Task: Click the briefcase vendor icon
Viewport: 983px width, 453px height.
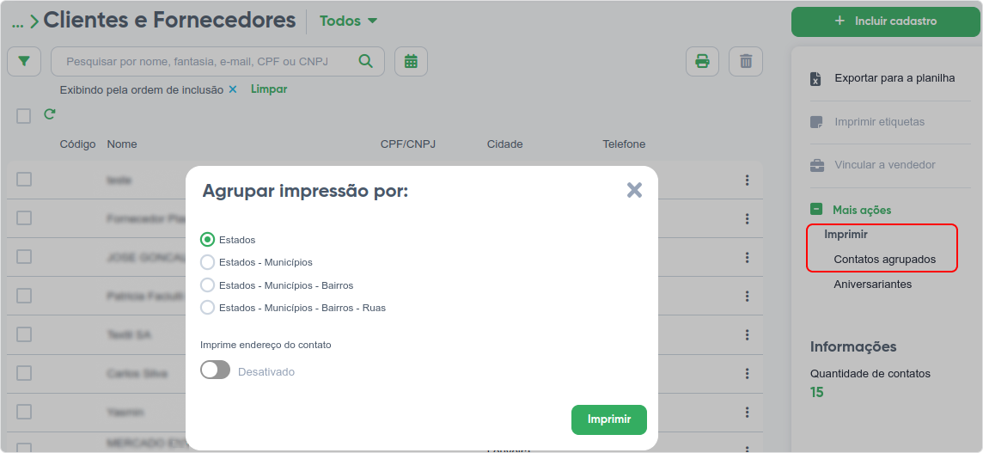Action: [817, 165]
